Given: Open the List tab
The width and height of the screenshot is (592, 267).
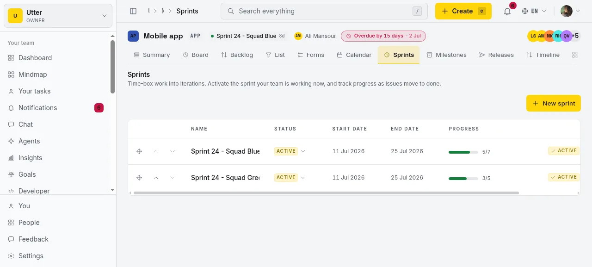Looking at the screenshot, I should pos(275,55).
